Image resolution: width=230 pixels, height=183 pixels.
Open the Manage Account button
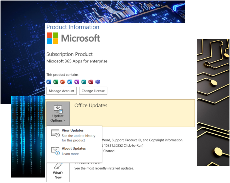coord(61,91)
